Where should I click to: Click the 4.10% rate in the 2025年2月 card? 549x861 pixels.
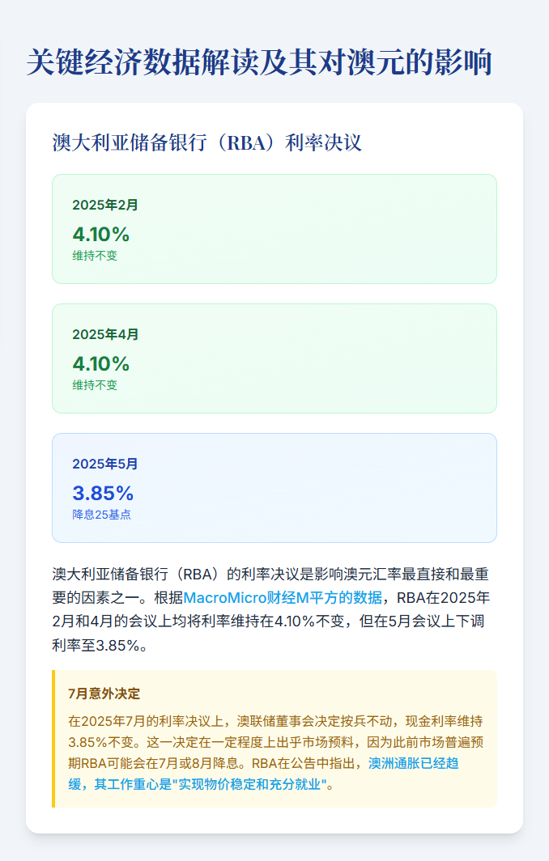pyautogui.click(x=101, y=234)
